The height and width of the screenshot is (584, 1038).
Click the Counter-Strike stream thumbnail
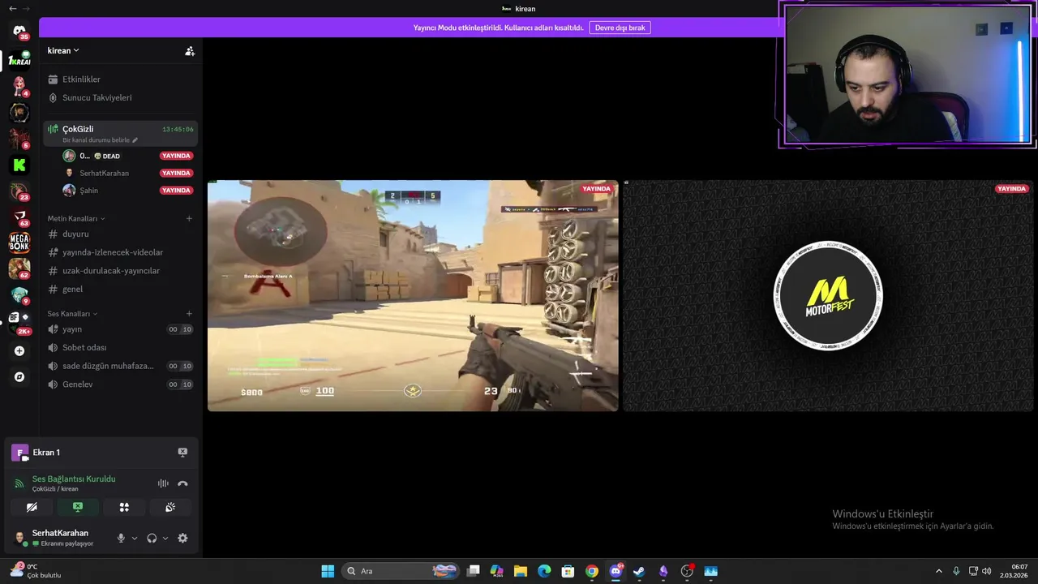[413, 295]
